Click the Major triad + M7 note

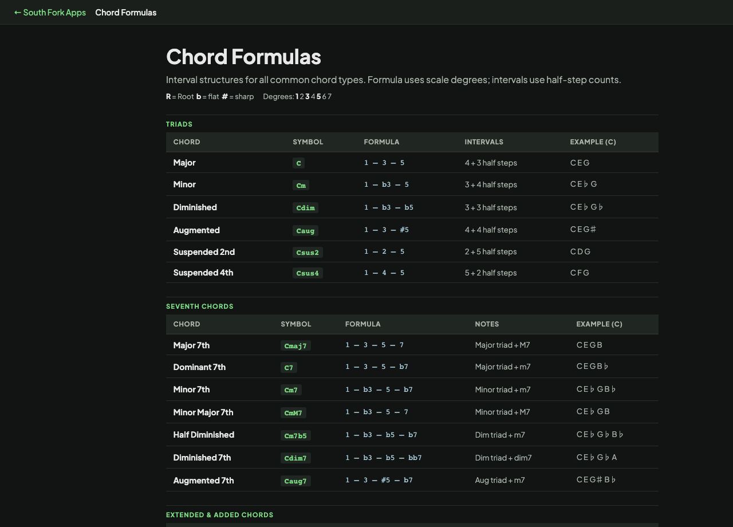click(502, 345)
